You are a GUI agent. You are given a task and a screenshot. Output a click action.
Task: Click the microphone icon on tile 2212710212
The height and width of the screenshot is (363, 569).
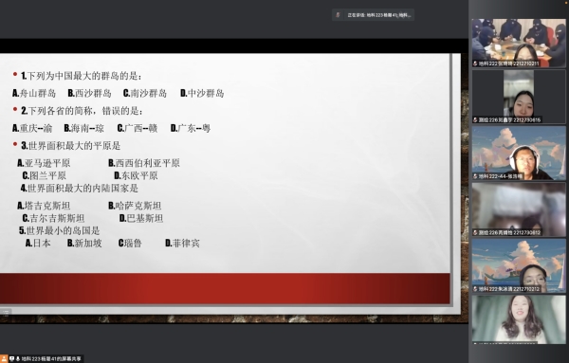[x=475, y=289]
